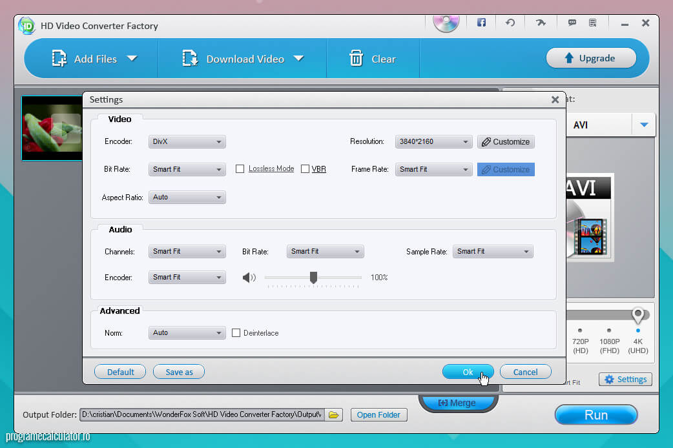The height and width of the screenshot is (448, 673).
Task: Open the Add Files menu
Action: 94,59
